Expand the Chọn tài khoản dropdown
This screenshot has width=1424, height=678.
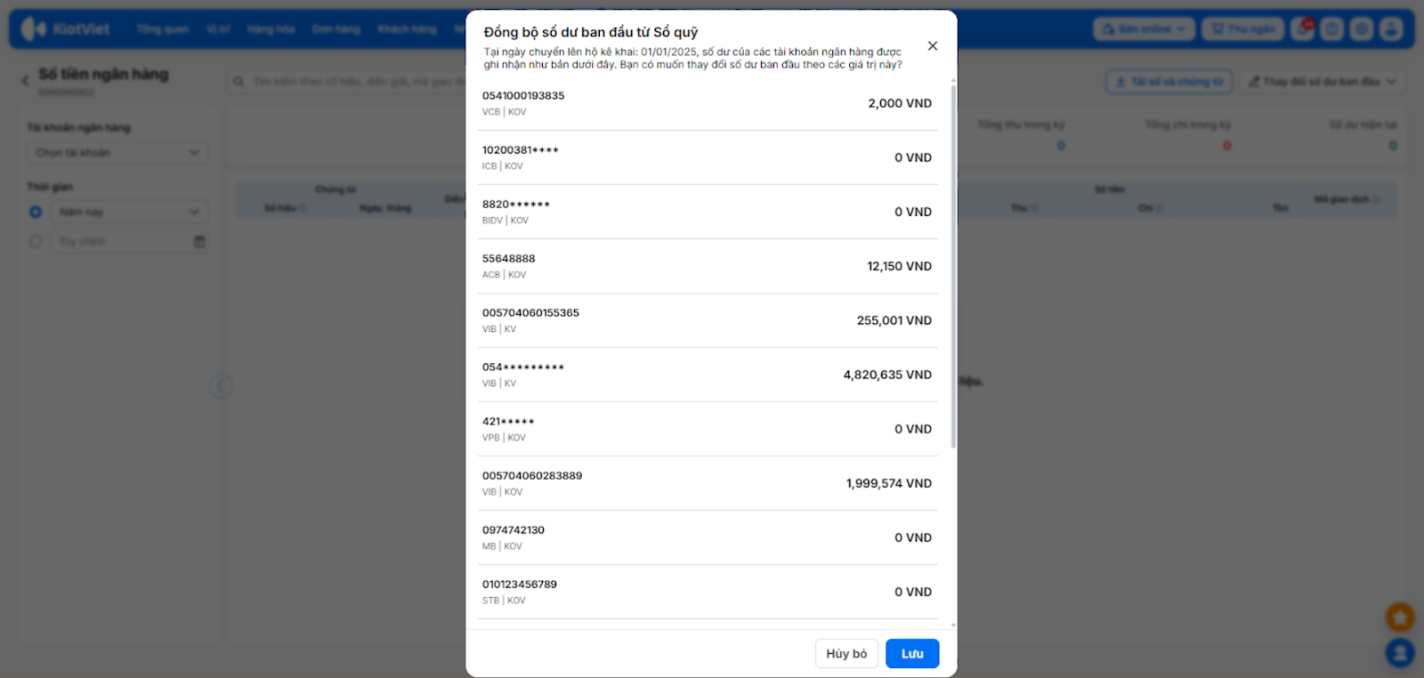tap(117, 153)
